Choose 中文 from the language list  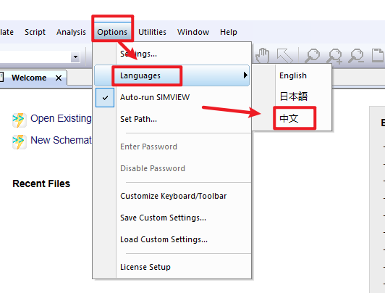pos(289,118)
